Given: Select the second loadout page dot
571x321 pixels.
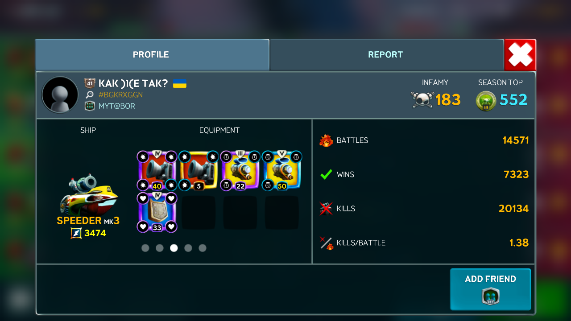Looking at the screenshot, I should pyautogui.click(x=160, y=248).
